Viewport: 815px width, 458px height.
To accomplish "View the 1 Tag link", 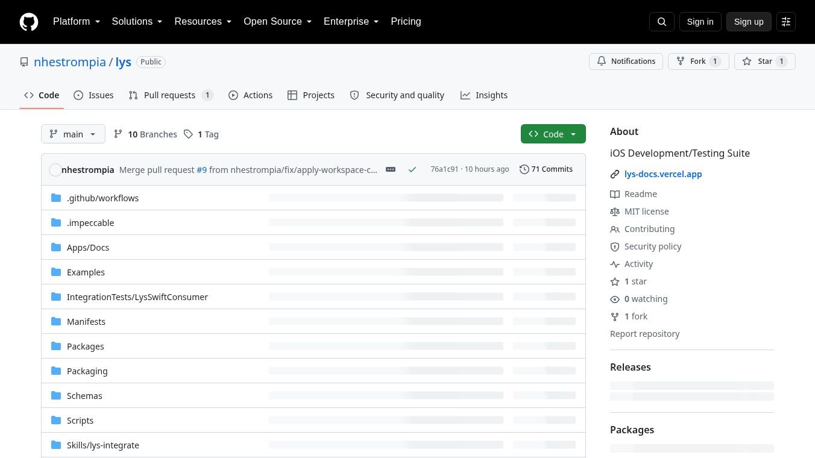I will tap(201, 134).
